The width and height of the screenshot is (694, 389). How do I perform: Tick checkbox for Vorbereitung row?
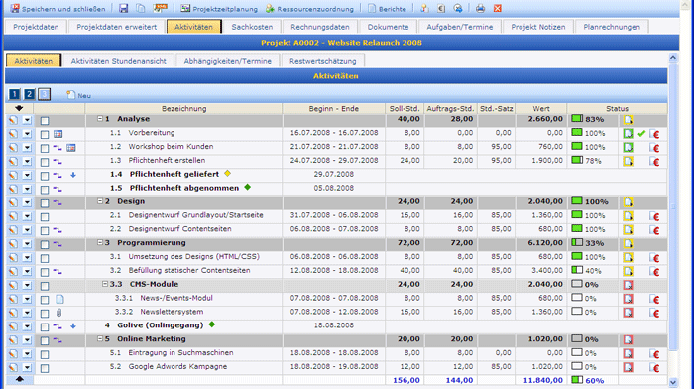pyautogui.click(x=45, y=134)
